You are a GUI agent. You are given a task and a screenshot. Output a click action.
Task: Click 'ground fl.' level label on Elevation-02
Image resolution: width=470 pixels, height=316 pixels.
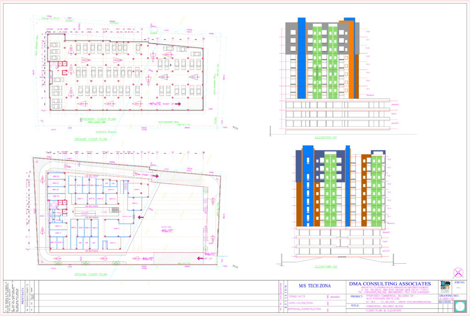coord(386,251)
